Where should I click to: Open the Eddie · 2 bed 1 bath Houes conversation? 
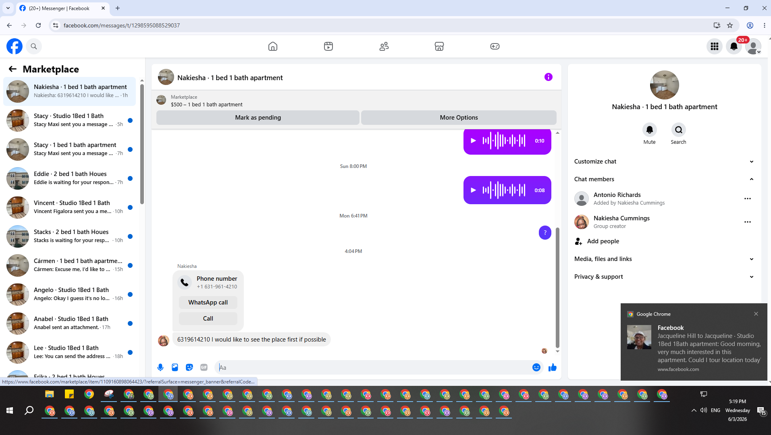(x=70, y=178)
